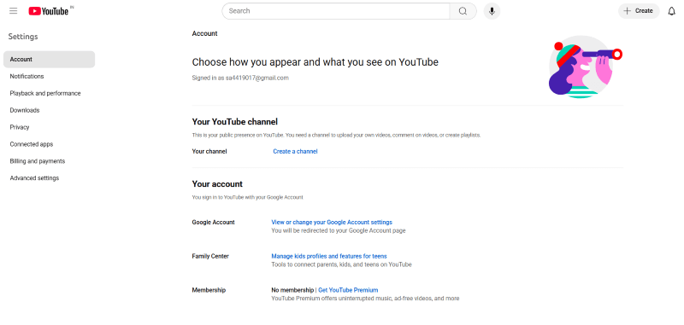This screenshot has height=325, width=684.
Task: Click the Create a channel link
Action: [x=295, y=151]
